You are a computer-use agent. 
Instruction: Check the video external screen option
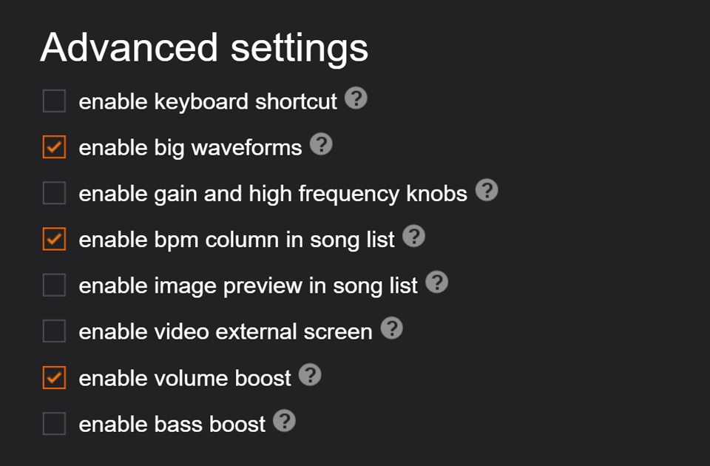[53, 331]
